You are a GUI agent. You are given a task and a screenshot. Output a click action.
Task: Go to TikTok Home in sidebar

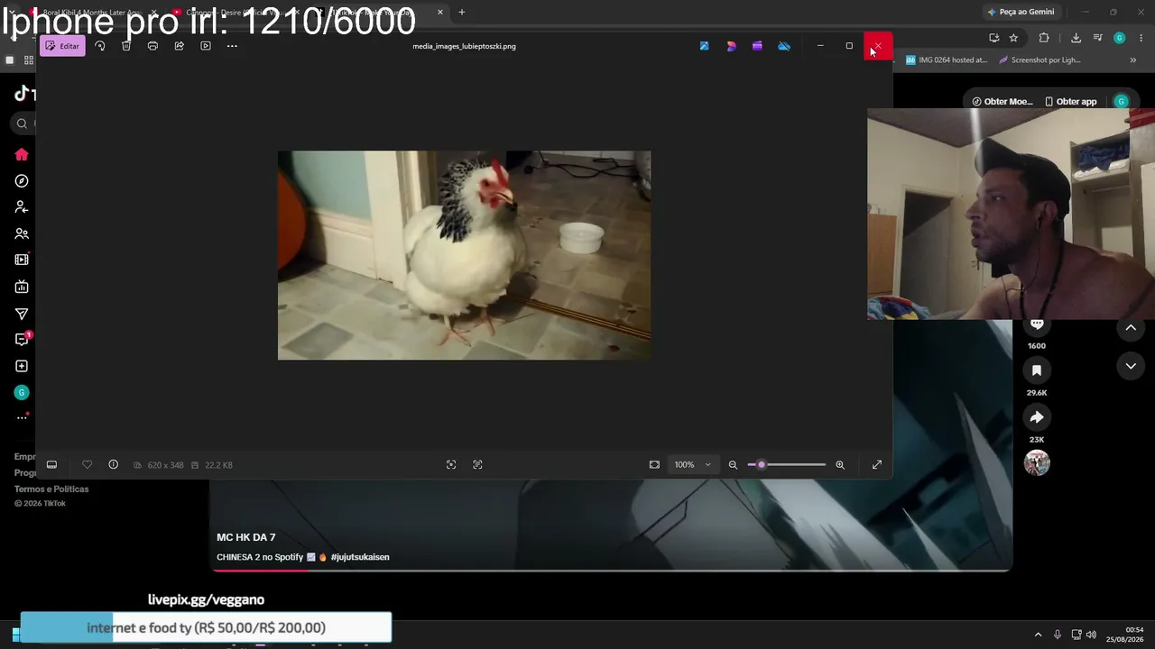(x=22, y=155)
